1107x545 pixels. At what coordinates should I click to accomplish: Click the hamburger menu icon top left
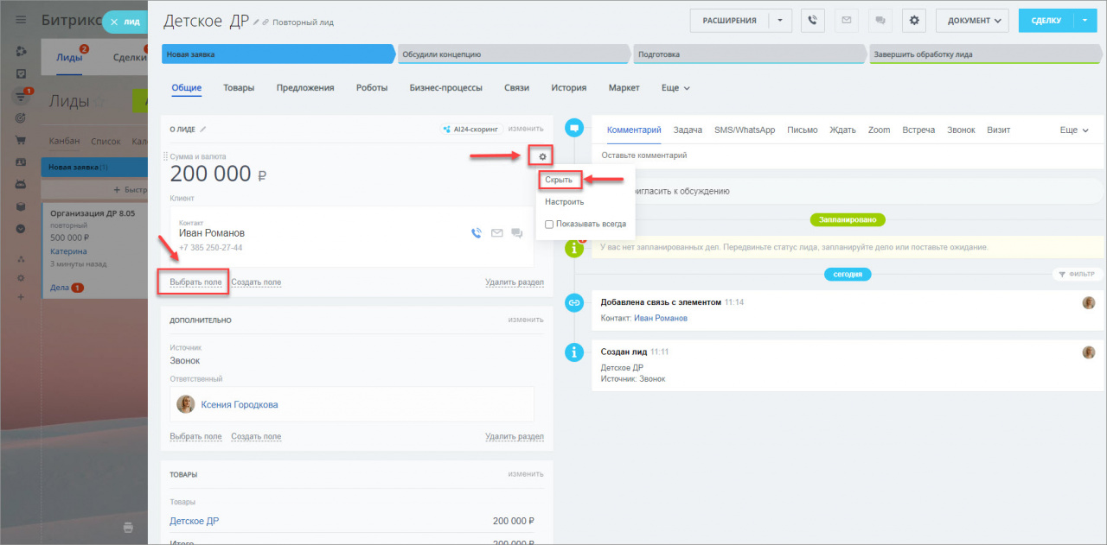tap(21, 20)
